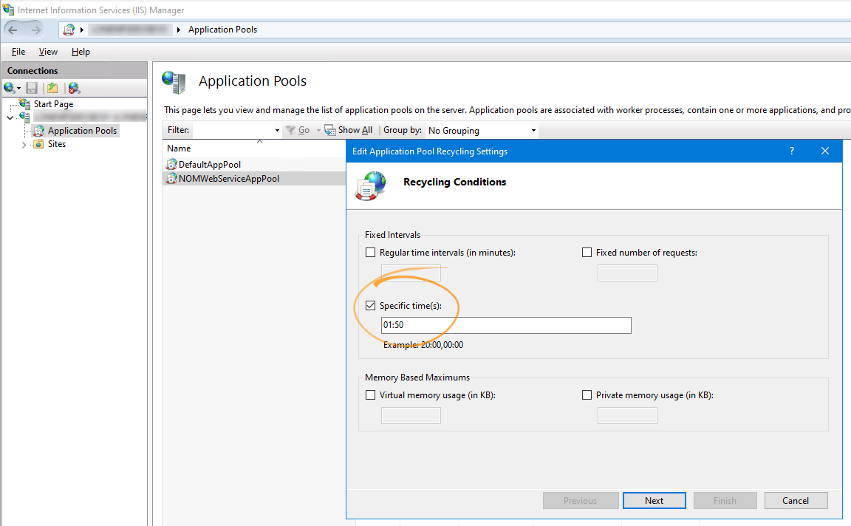
Task: Click the Connections panel header
Action: tap(75, 71)
